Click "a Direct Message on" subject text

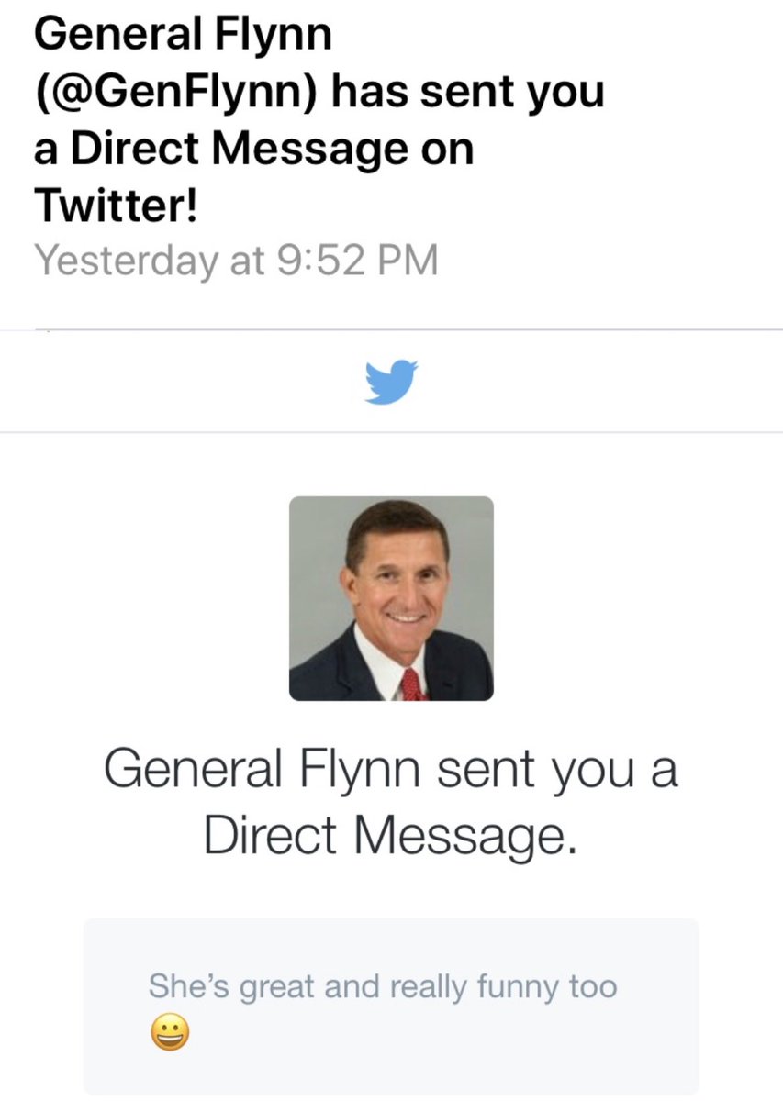tap(253, 149)
